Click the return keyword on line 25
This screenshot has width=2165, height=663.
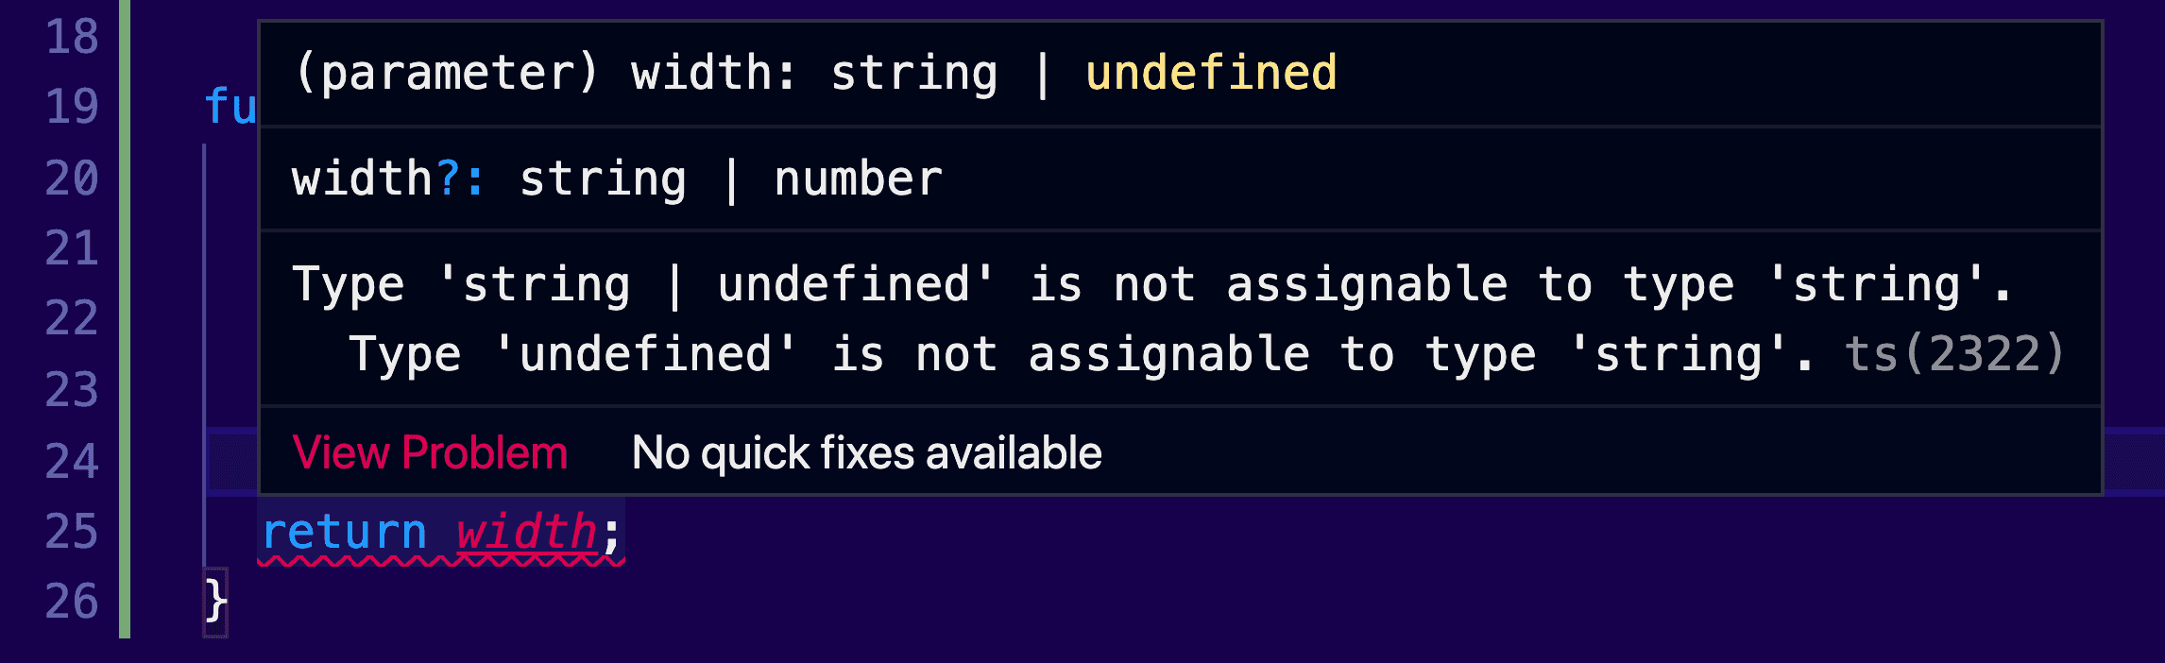[x=344, y=533]
